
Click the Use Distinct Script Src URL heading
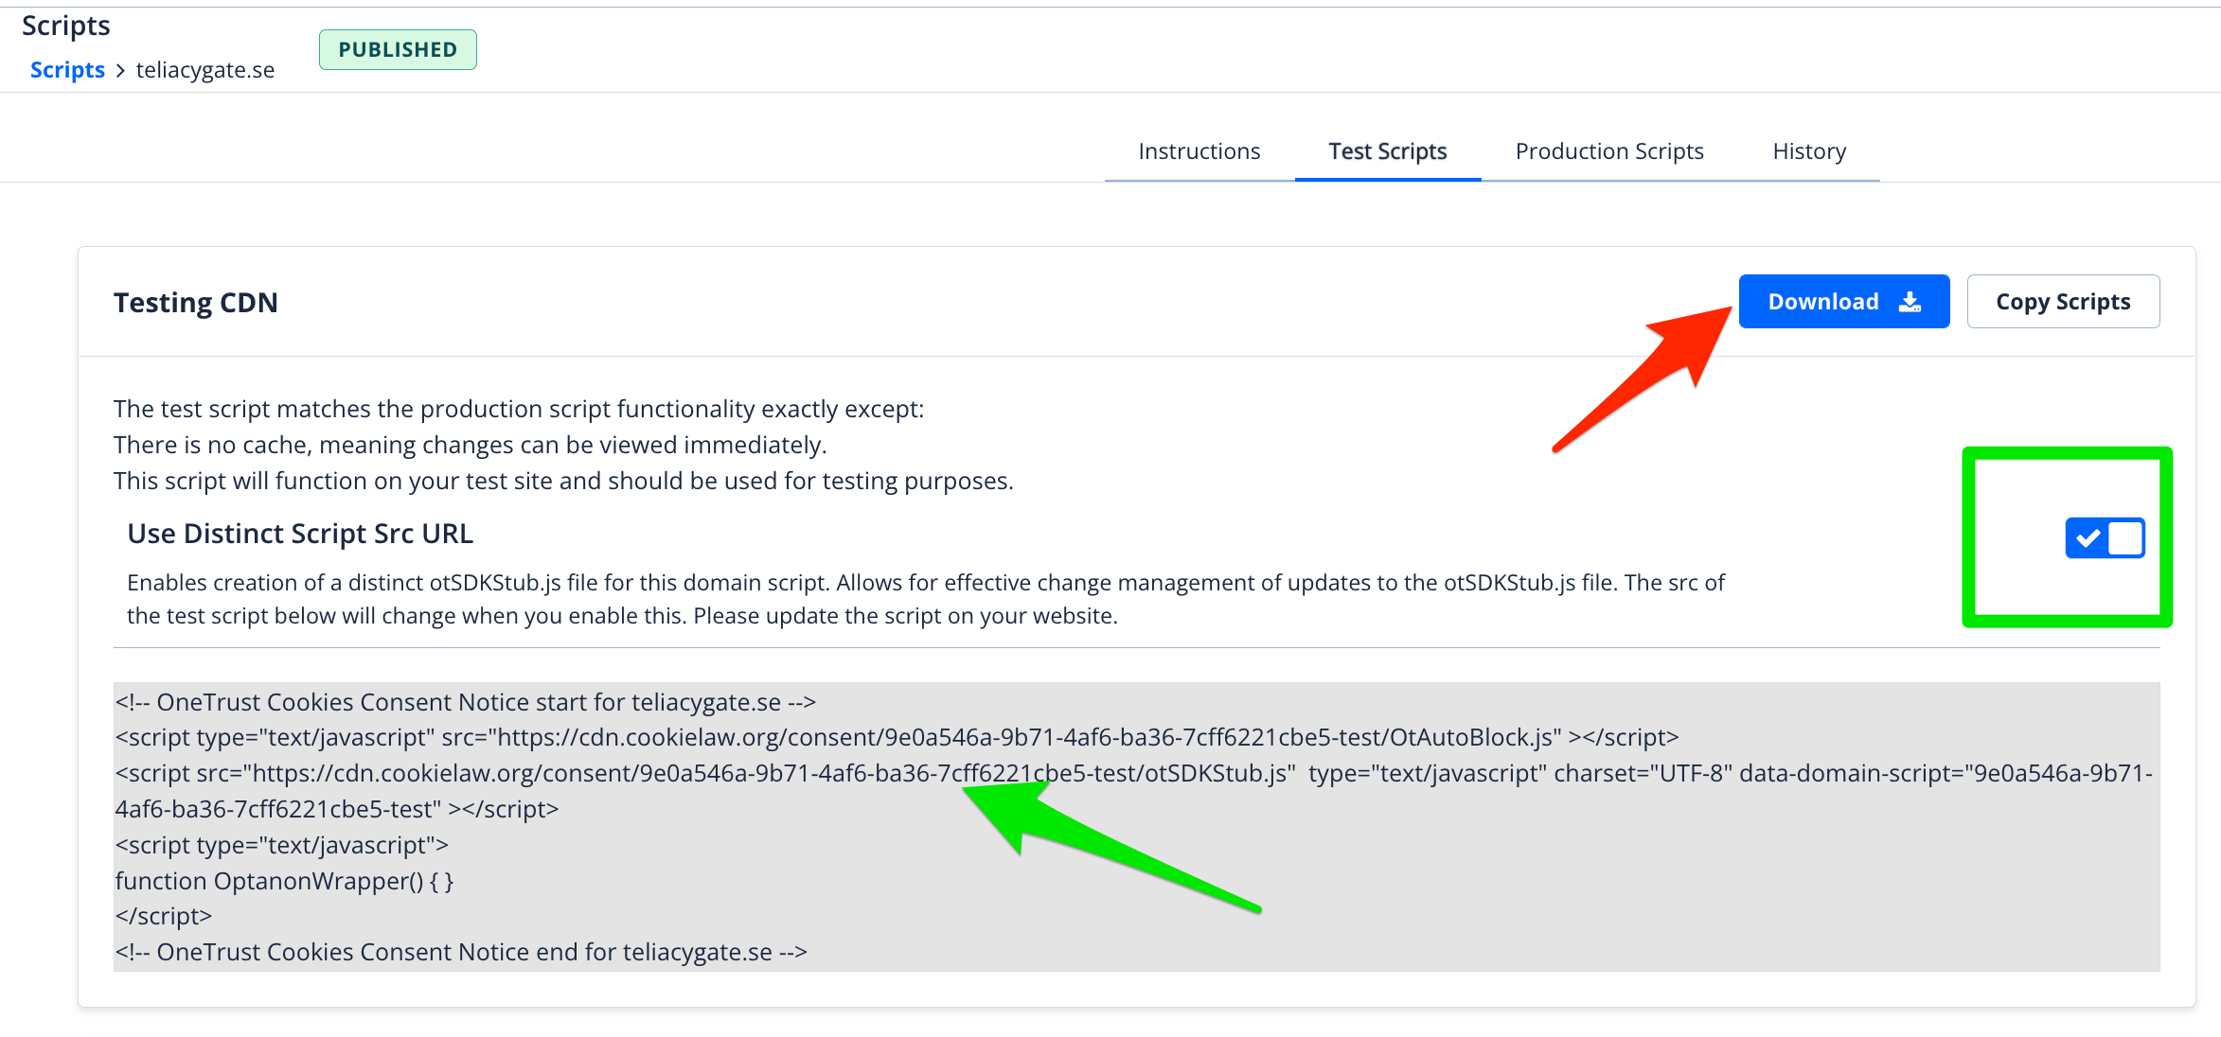[x=300, y=534]
